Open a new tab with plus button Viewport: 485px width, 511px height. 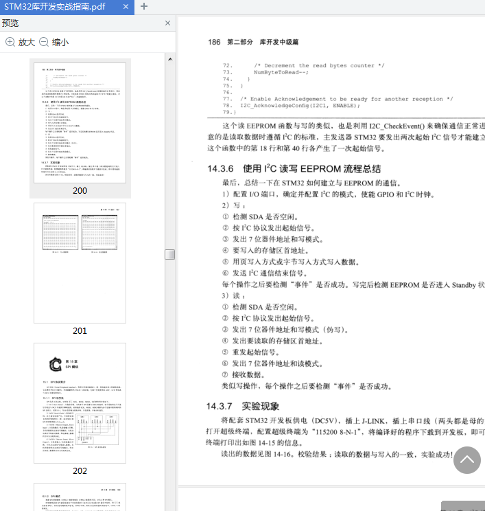coord(144,6)
